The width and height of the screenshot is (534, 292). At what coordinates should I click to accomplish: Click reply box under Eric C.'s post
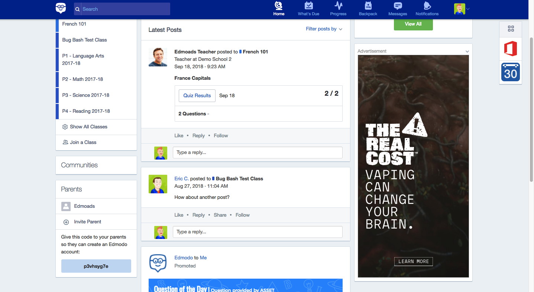tap(258, 232)
